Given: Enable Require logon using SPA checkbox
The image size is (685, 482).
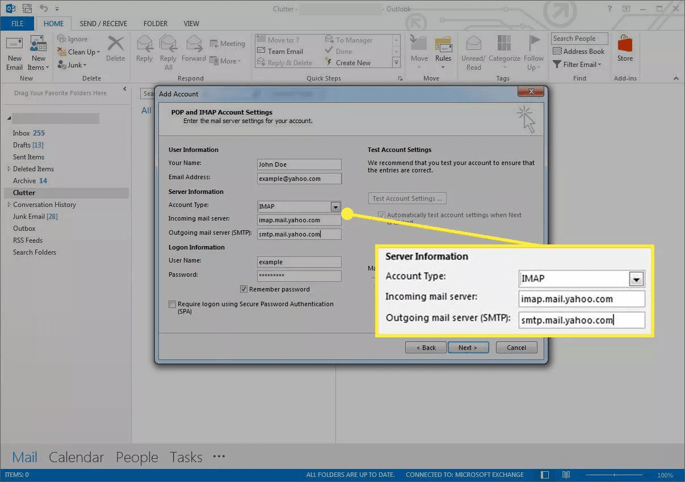Looking at the screenshot, I should tap(173, 305).
